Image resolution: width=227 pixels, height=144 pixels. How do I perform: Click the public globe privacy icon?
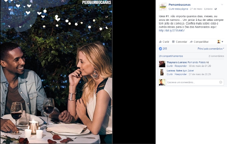[216, 9]
